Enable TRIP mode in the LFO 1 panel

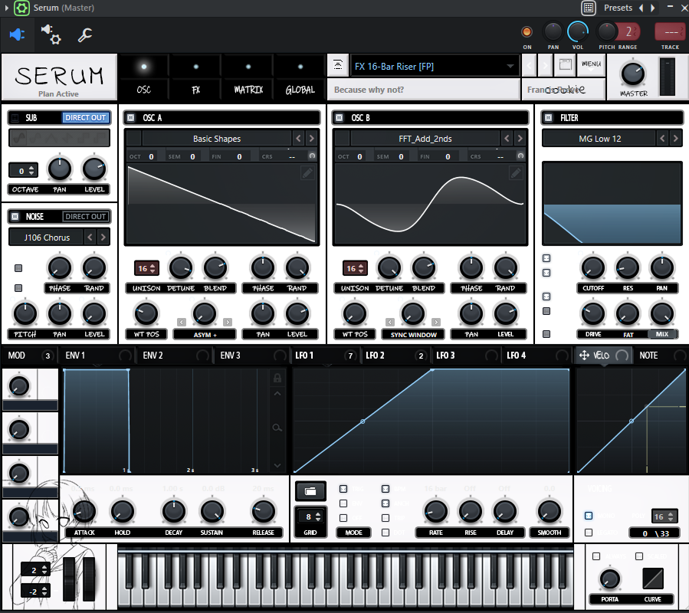[x=386, y=518]
